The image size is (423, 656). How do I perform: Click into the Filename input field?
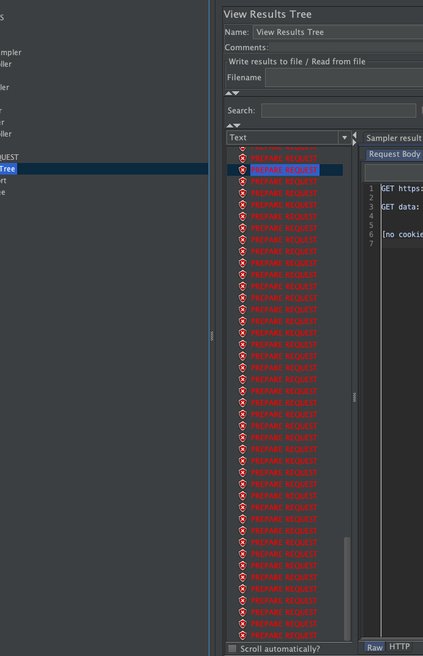pyautogui.click(x=344, y=78)
